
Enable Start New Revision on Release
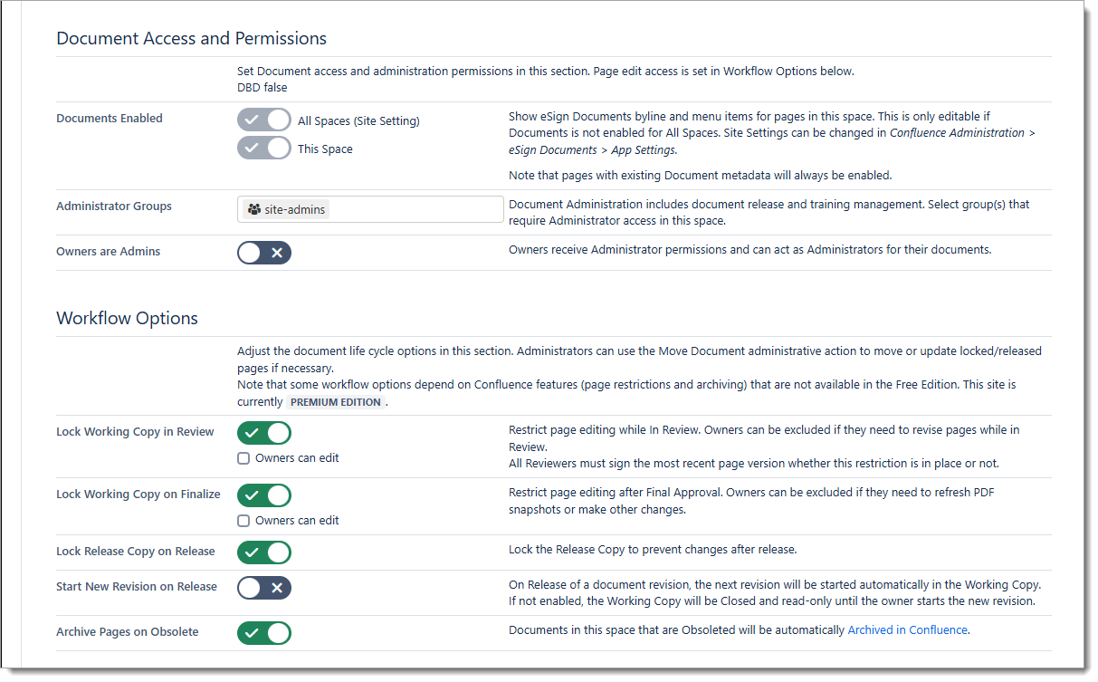(x=263, y=588)
